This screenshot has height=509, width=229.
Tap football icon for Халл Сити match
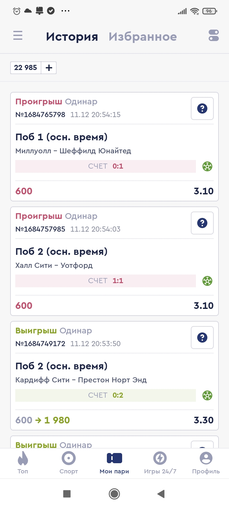tap(207, 281)
